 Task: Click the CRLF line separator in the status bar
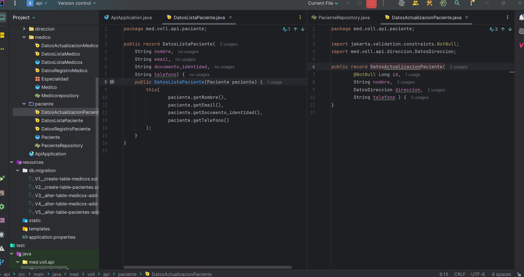(x=460, y=274)
